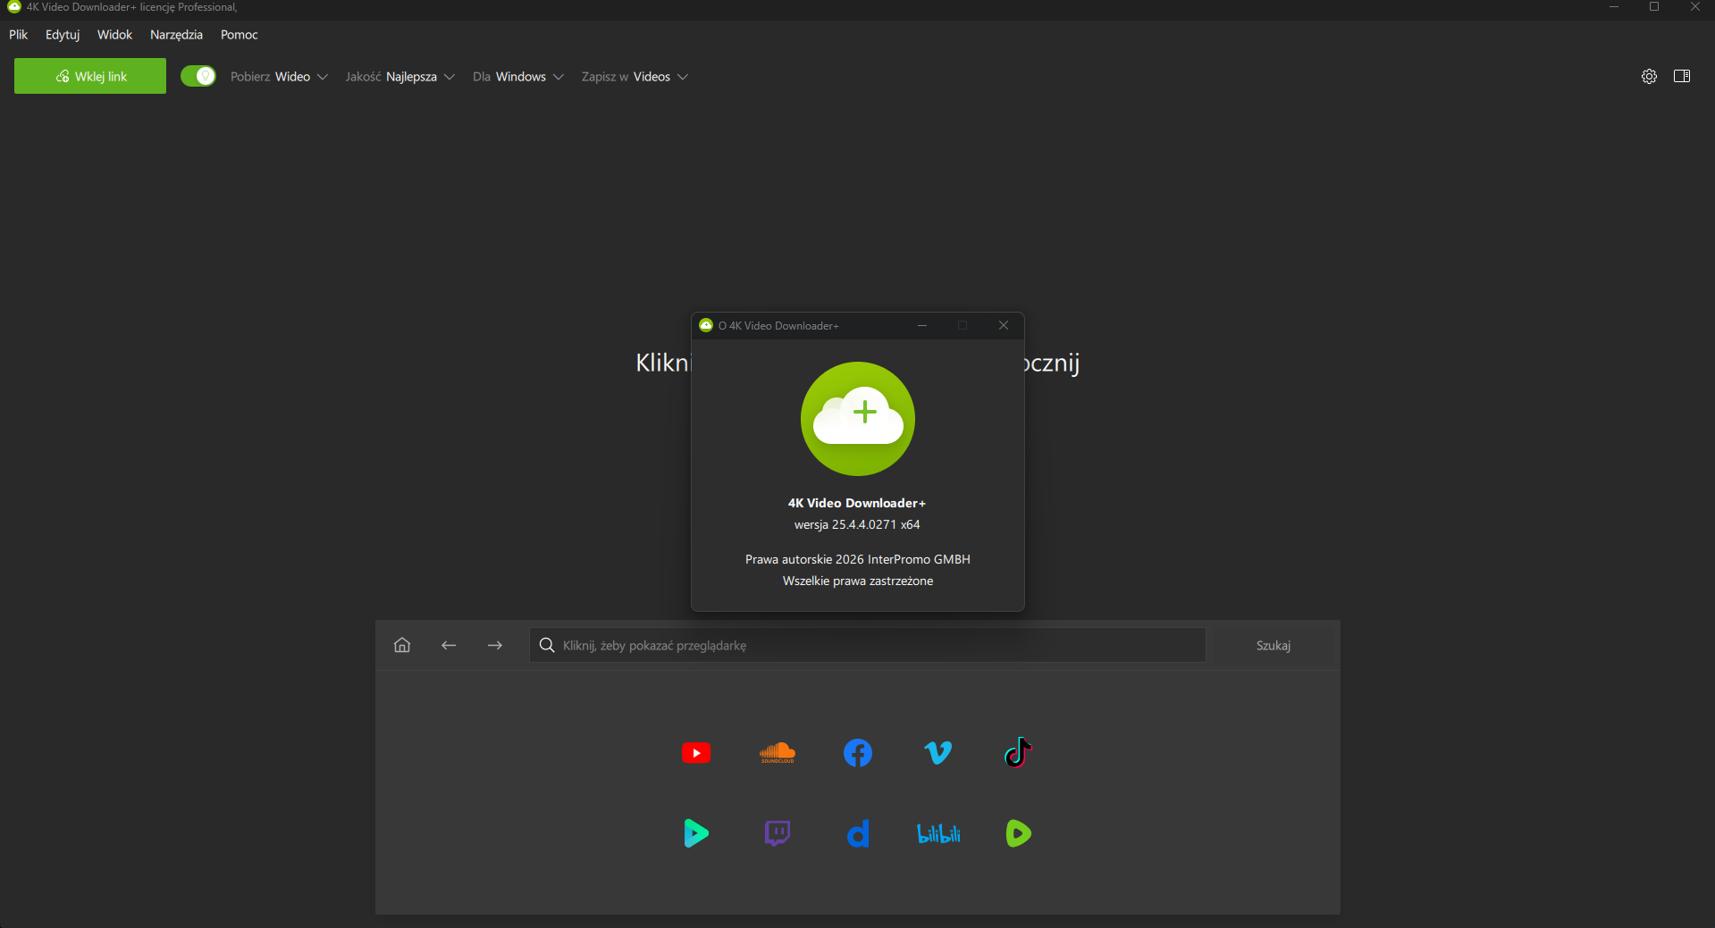The image size is (1715, 928).
Task: Open the Plik menu
Action: point(19,35)
